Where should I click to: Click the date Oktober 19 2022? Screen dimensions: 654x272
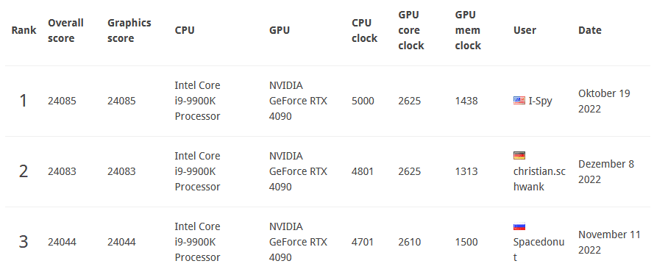[x=604, y=101]
